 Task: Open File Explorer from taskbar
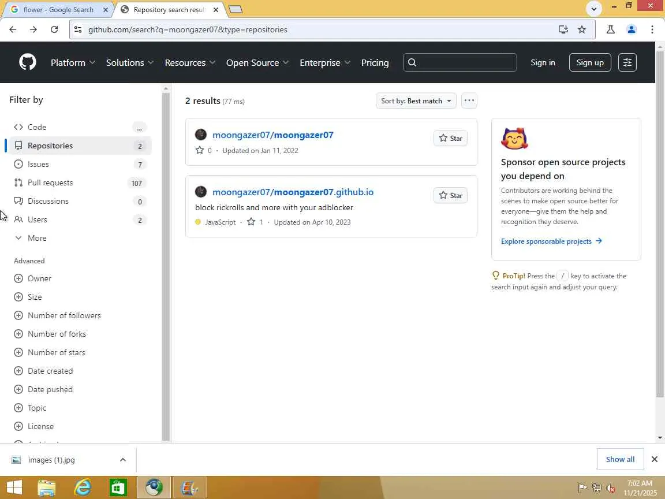coord(47,487)
